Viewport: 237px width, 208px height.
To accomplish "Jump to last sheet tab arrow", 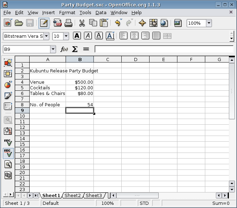I will 36,195.
